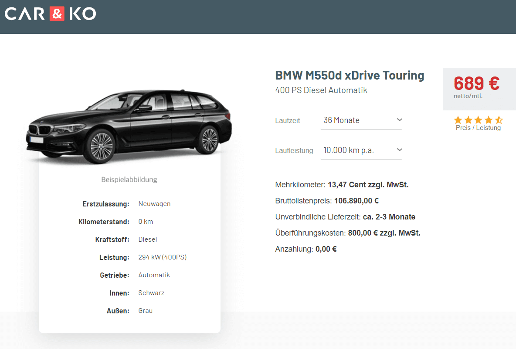Click the BMW M550d car image
Image resolution: width=516 pixels, height=349 pixels.
coord(129,126)
